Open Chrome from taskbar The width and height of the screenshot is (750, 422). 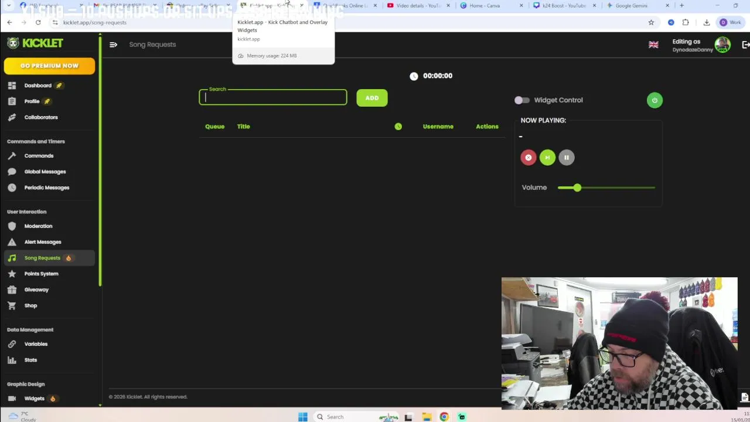click(444, 417)
